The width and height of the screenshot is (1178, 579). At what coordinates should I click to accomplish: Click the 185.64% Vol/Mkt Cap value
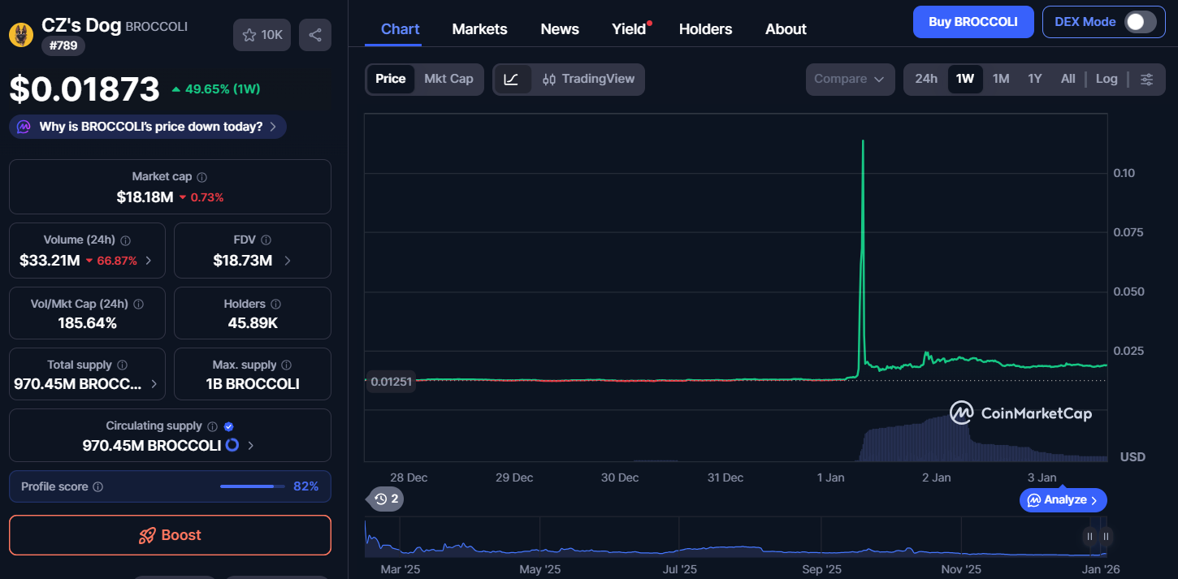pyautogui.click(x=87, y=323)
